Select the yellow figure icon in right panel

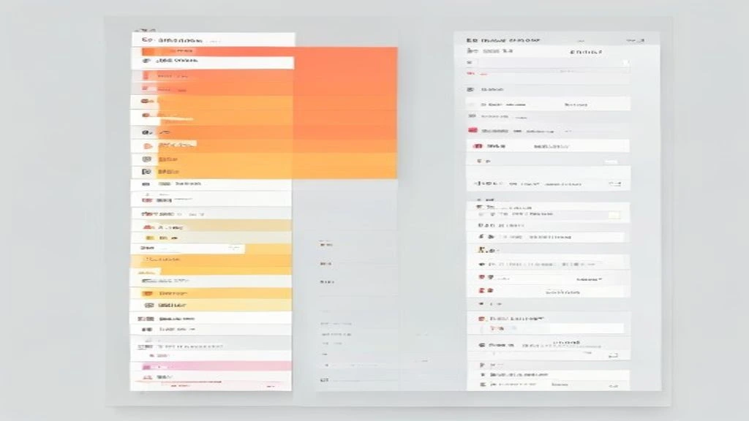482,250
